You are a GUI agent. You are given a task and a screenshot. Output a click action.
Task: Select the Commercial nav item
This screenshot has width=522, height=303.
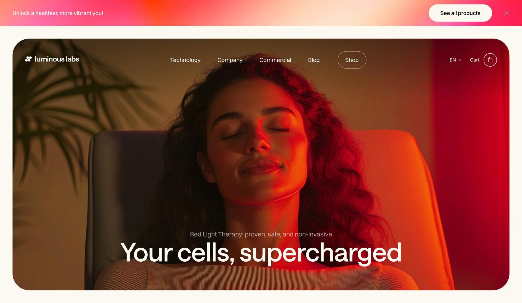coord(275,60)
